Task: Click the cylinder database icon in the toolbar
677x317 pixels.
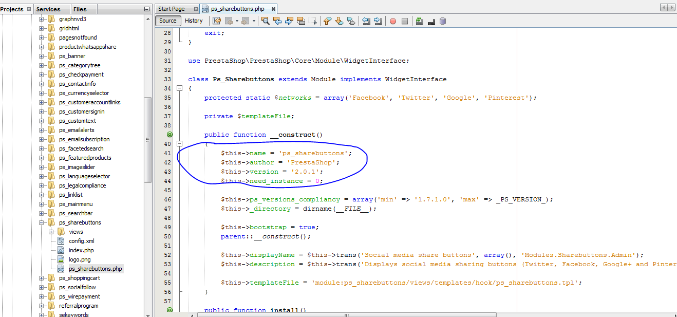Action: point(443,21)
